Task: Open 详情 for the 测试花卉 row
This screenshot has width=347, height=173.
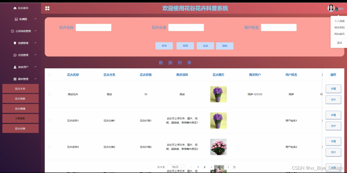Action: [333, 89]
